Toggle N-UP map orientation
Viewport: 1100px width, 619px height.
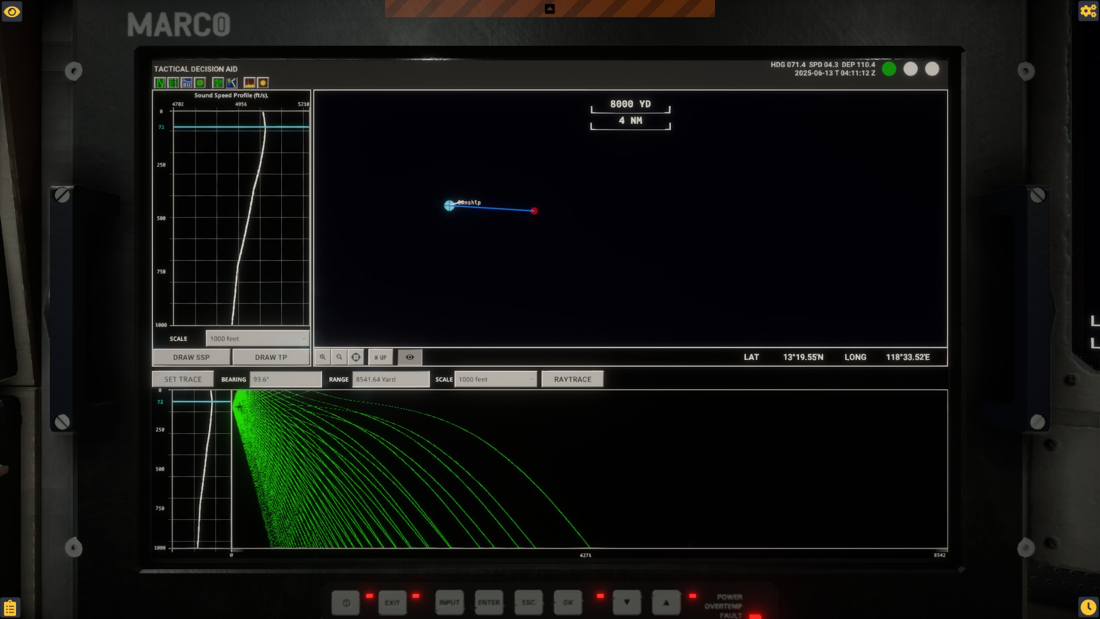[380, 357]
